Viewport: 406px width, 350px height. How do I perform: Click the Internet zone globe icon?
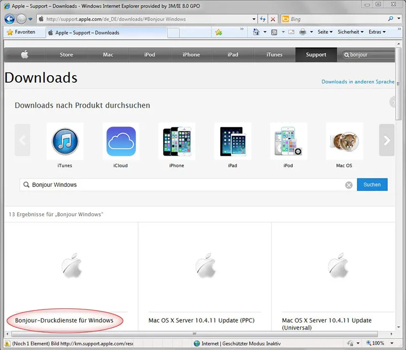[197, 343]
